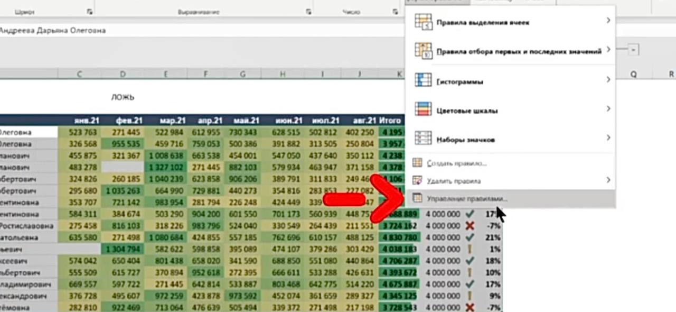Choose Создать правило from the menu
The image size is (676, 312).
click(x=510, y=163)
